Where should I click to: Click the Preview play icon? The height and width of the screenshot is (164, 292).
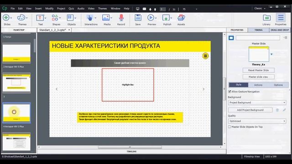[151, 18]
